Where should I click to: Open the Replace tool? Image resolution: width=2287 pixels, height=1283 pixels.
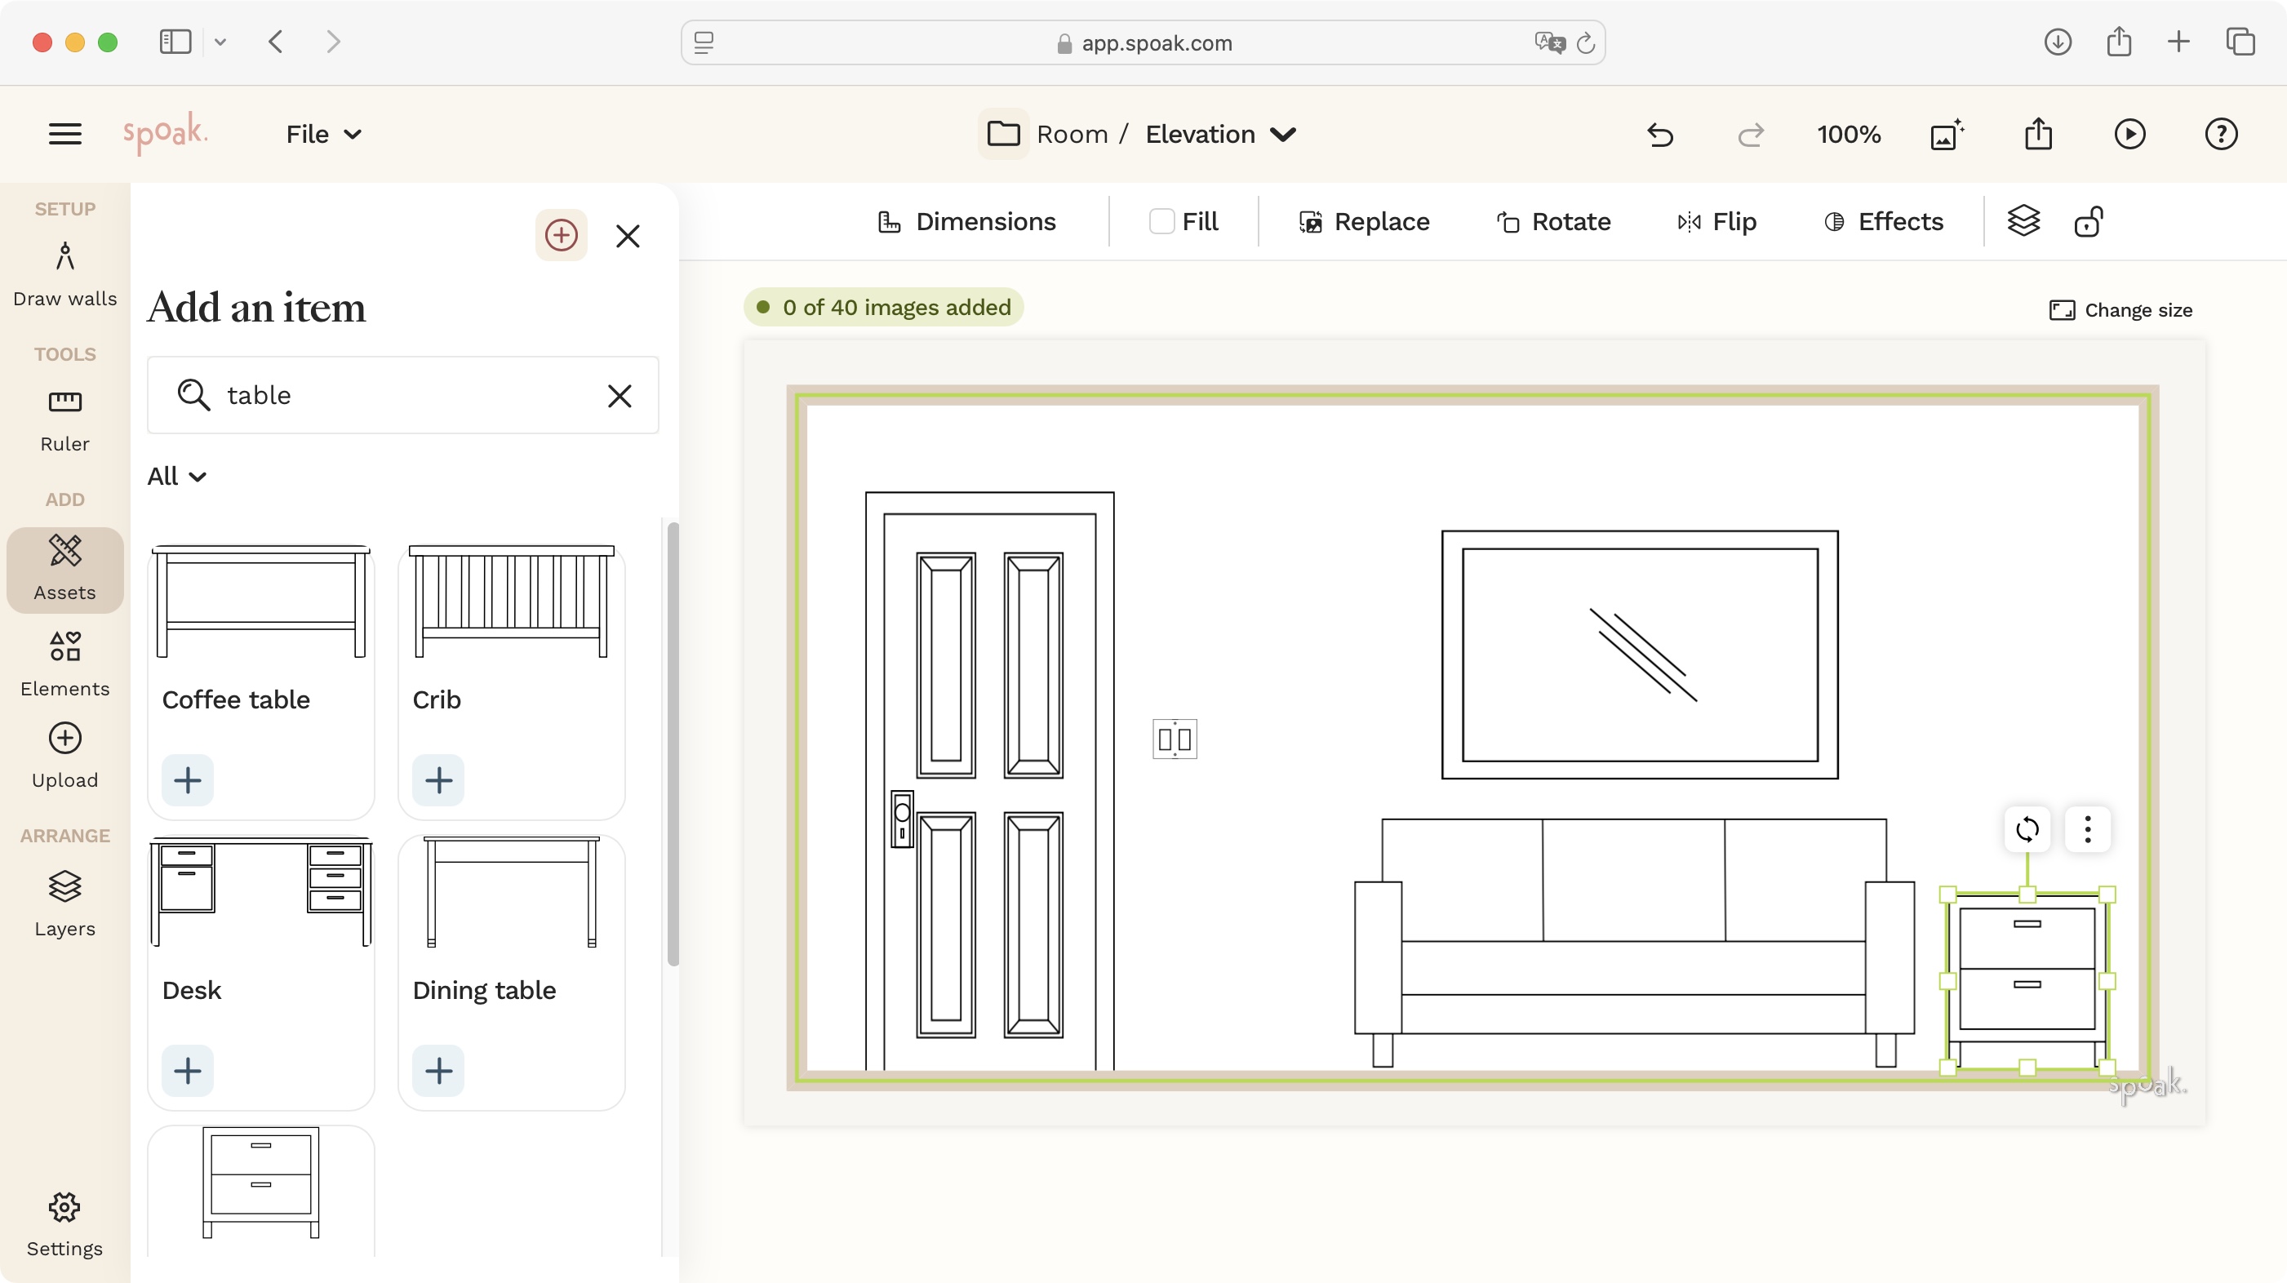pyautogui.click(x=1365, y=221)
